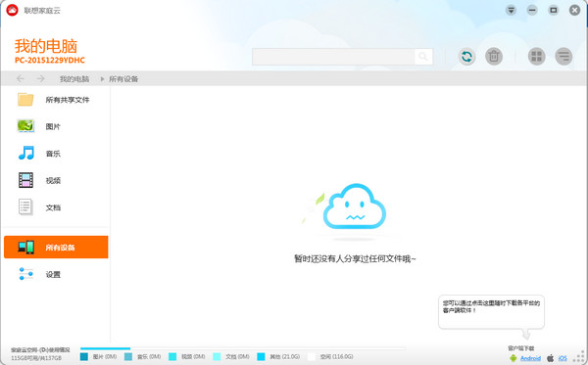Click the breadcrumb separator triangle

[102, 79]
